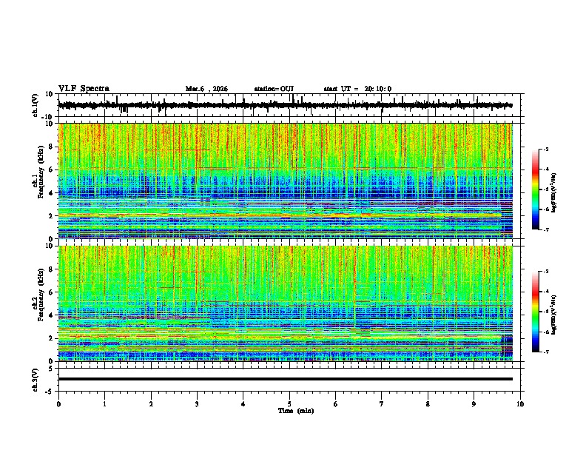Click the log(PSD) label beside ch.2 colorbar
Image resolution: width=586 pixels, height=453 pixels.
553,315
